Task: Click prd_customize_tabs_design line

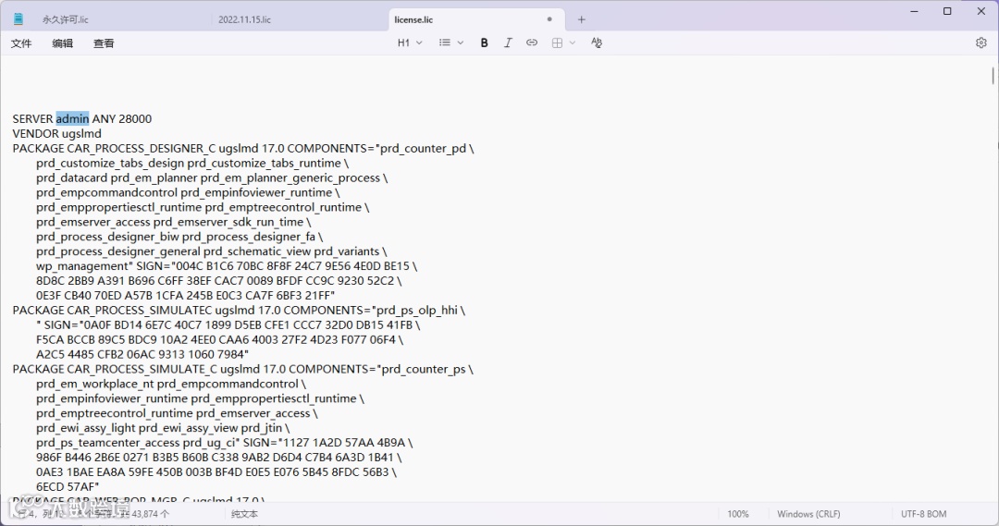Action: pos(191,163)
